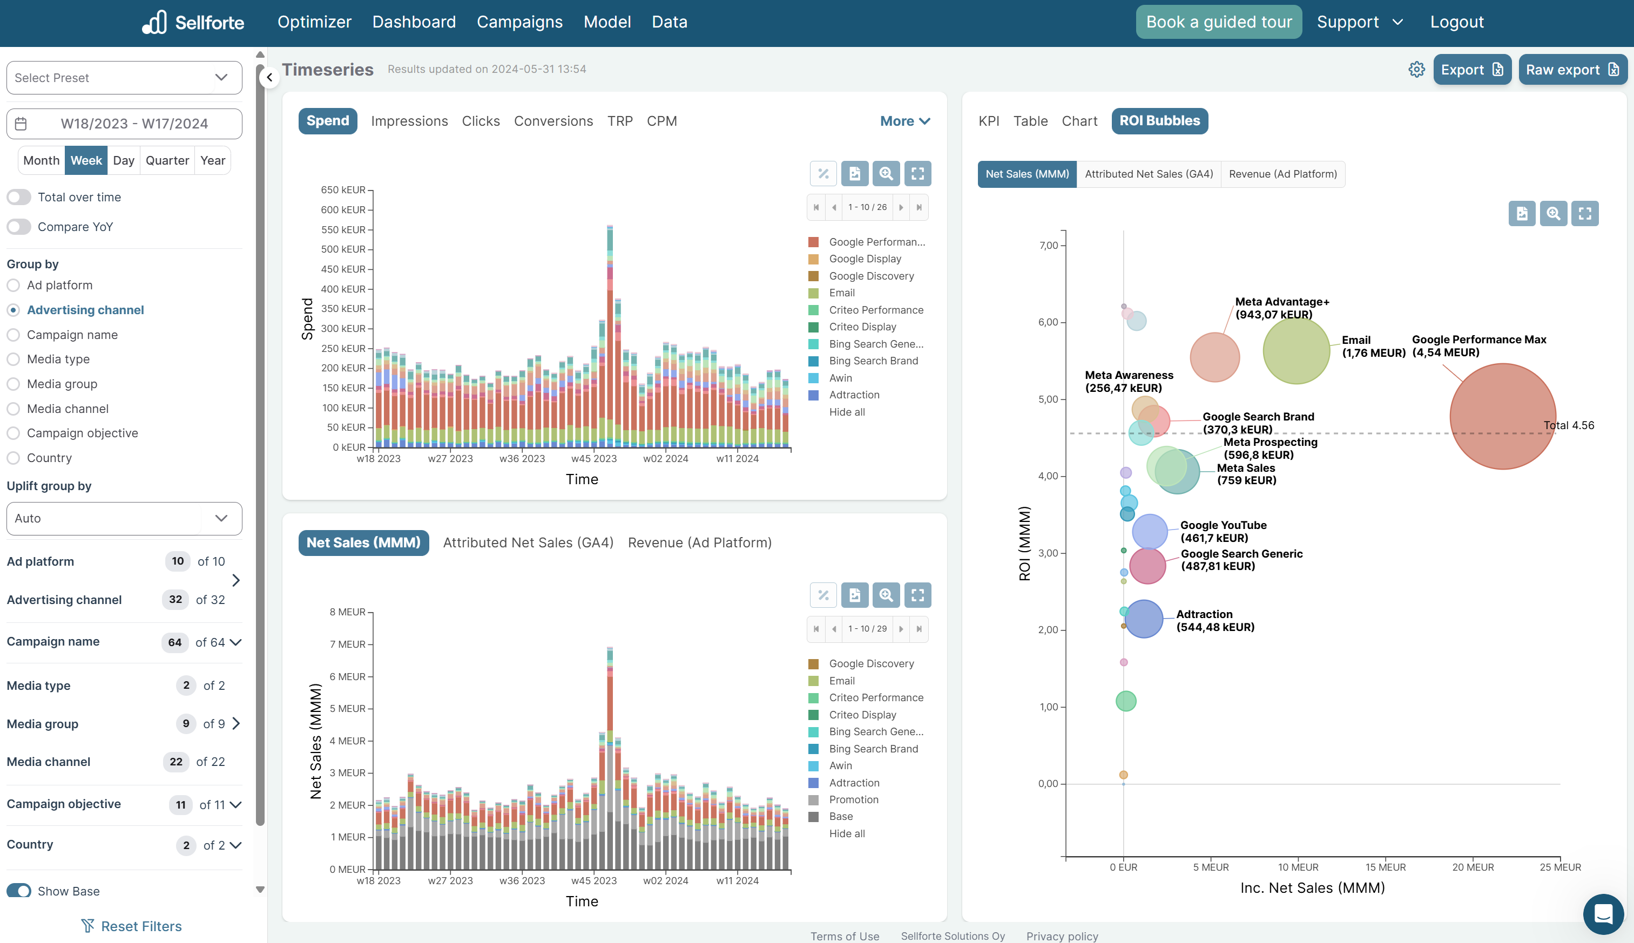Expand Ad platform filter chevron
Image resolution: width=1634 pixels, height=943 pixels.
[236, 580]
